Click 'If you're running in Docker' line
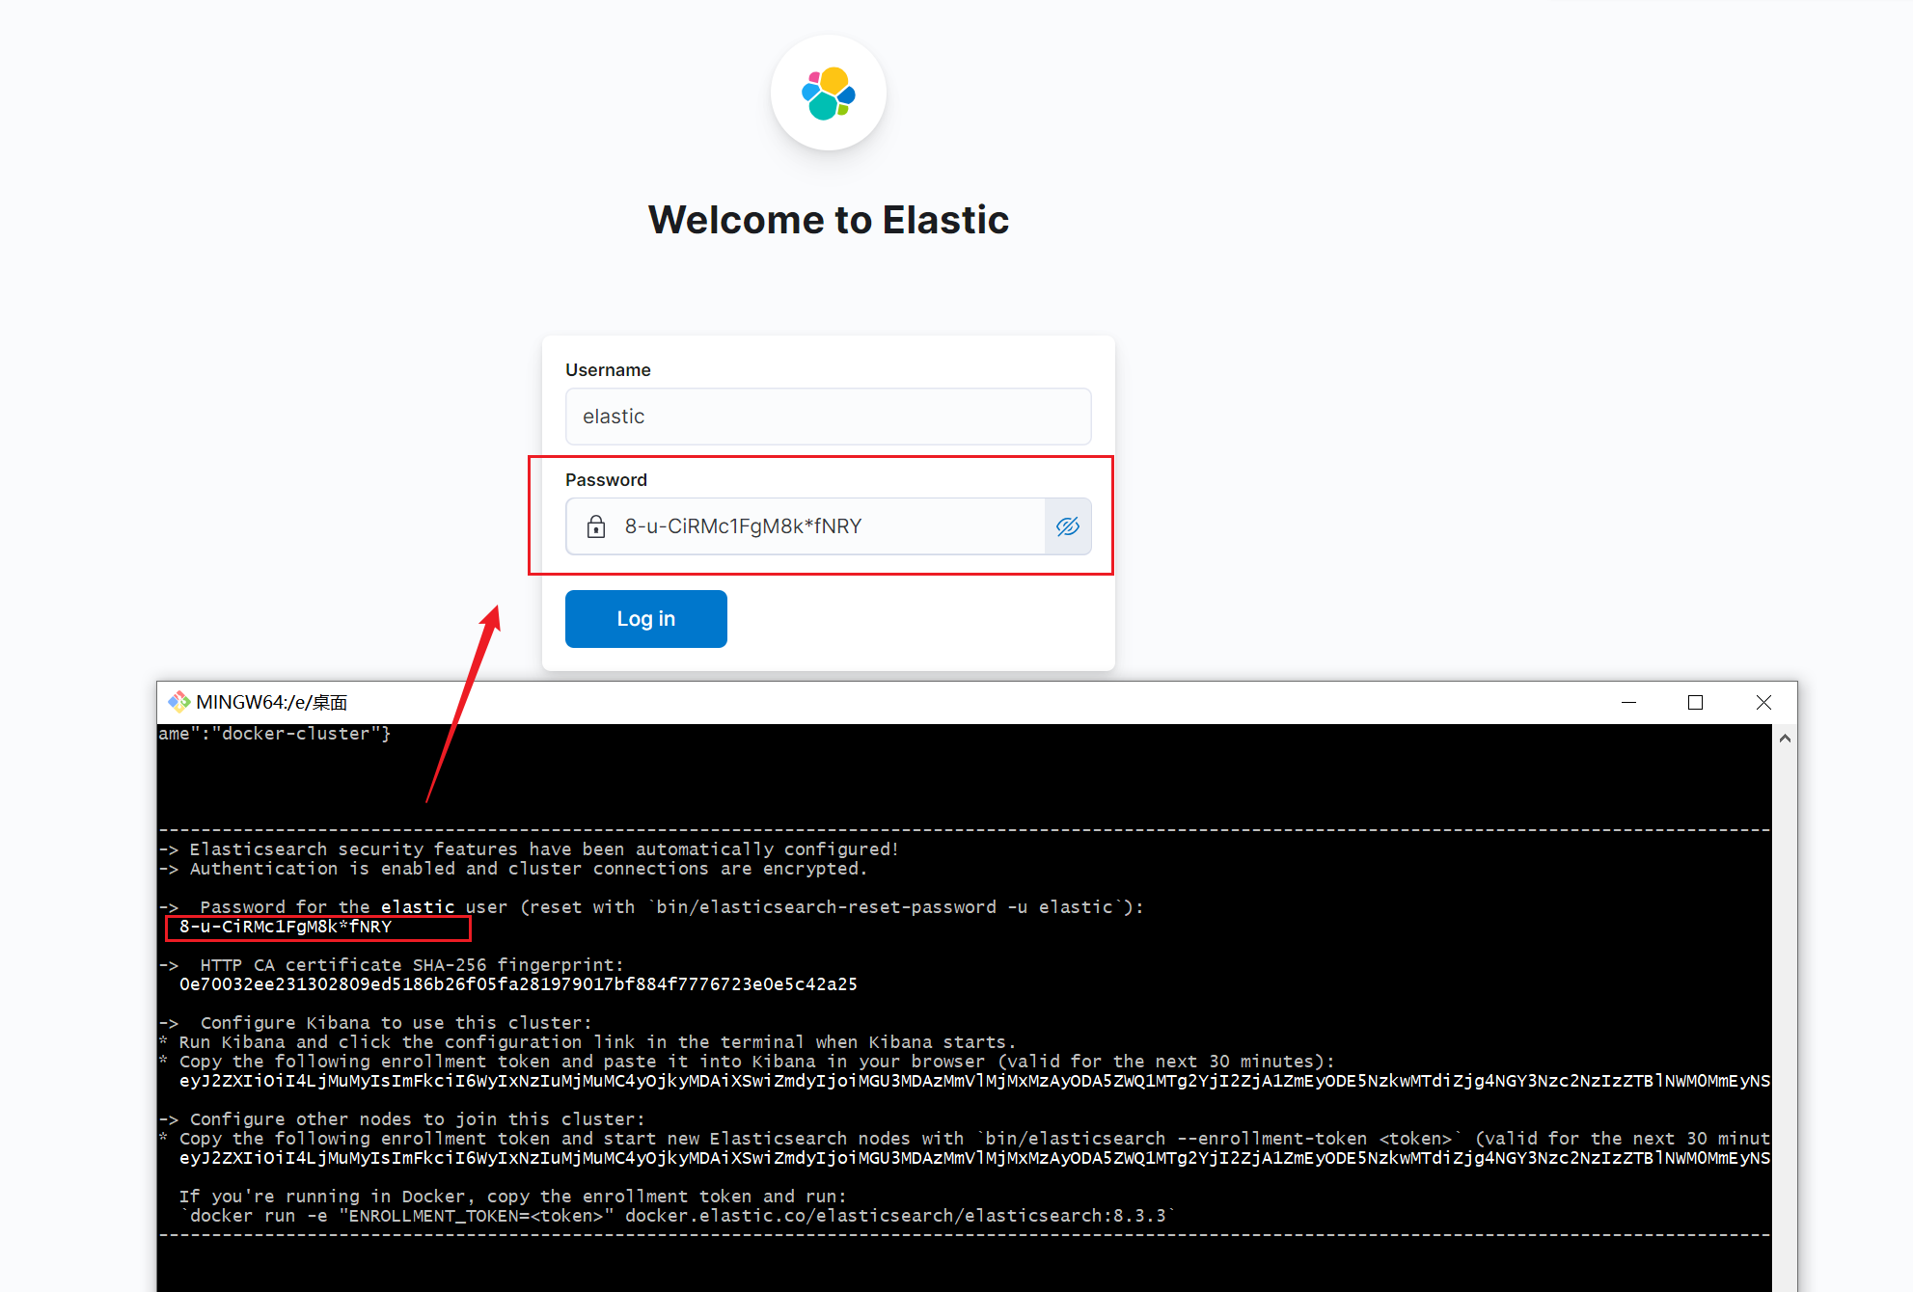The height and width of the screenshot is (1292, 1913). [x=512, y=1197]
